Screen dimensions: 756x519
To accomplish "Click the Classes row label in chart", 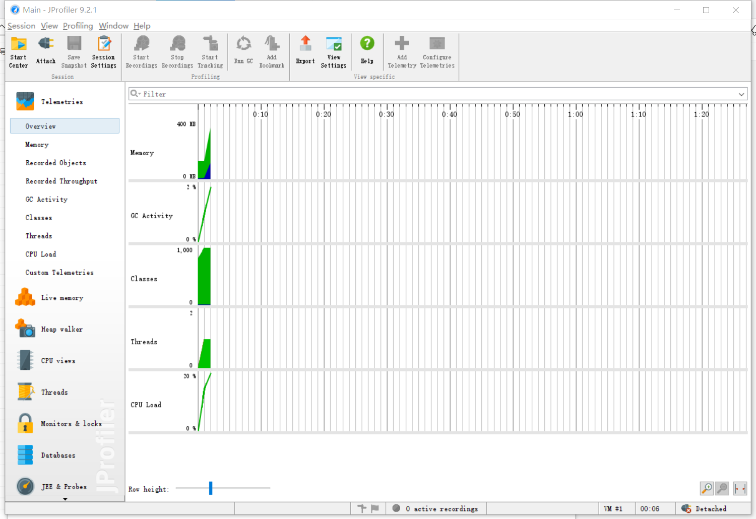I will tap(144, 279).
